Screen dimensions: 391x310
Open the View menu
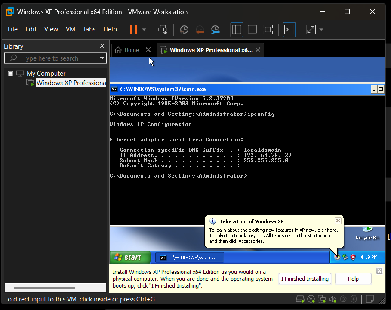(51, 29)
